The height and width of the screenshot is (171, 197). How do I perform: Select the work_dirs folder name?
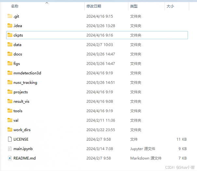[x=22, y=130]
